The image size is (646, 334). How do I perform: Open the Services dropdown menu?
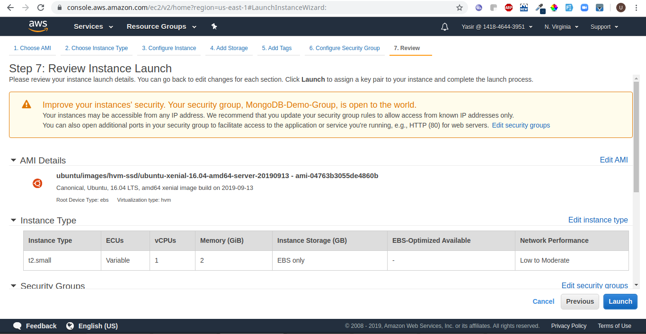[x=93, y=26]
